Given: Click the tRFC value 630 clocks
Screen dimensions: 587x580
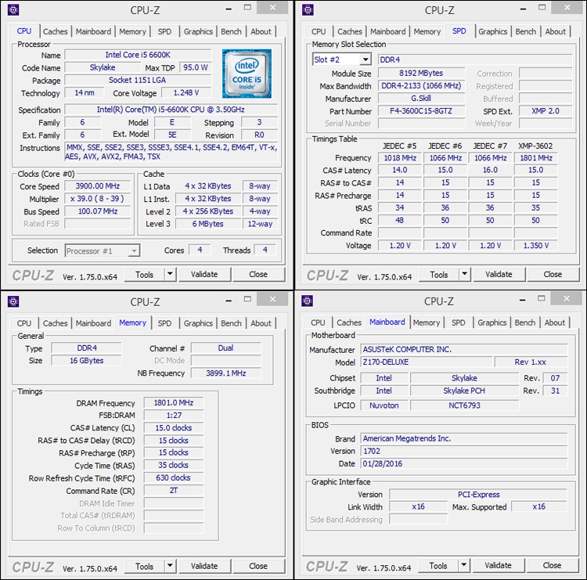Looking at the screenshot, I should coord(174,477).
